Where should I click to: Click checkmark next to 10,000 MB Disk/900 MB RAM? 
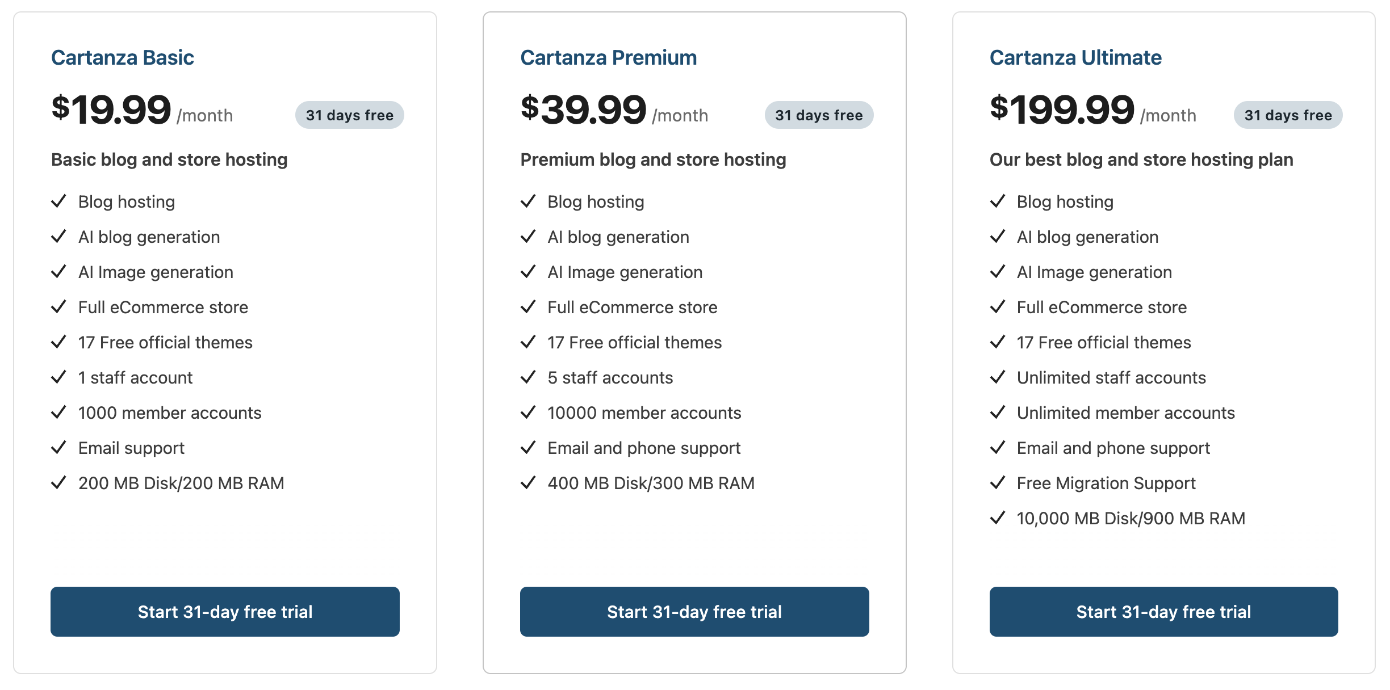998,518
